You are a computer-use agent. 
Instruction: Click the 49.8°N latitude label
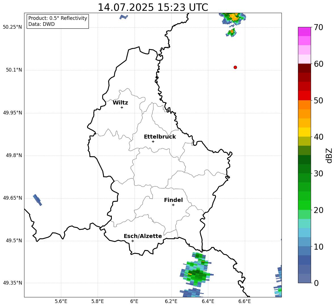point(14,155)
